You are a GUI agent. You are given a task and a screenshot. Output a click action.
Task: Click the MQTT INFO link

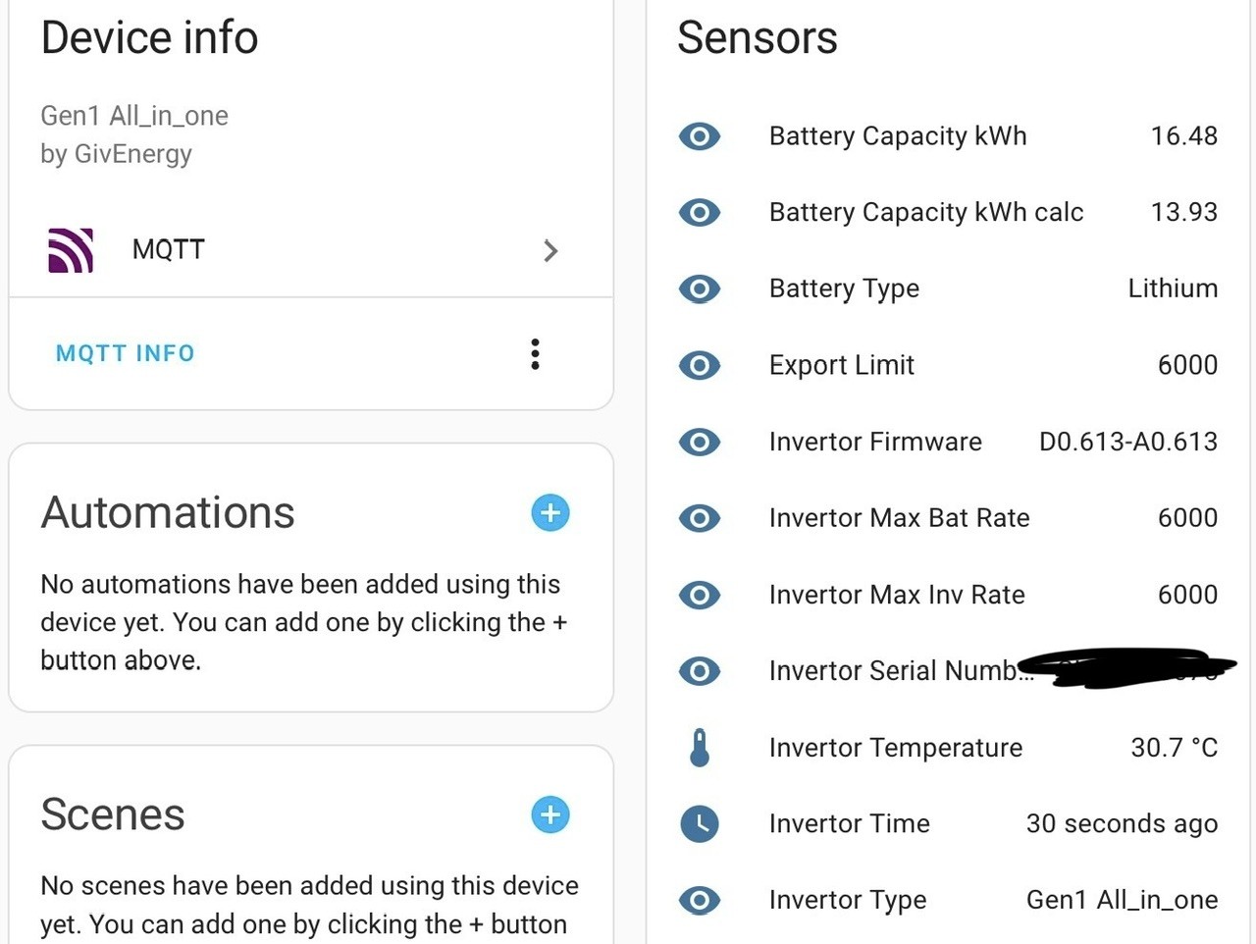(126, 353)
